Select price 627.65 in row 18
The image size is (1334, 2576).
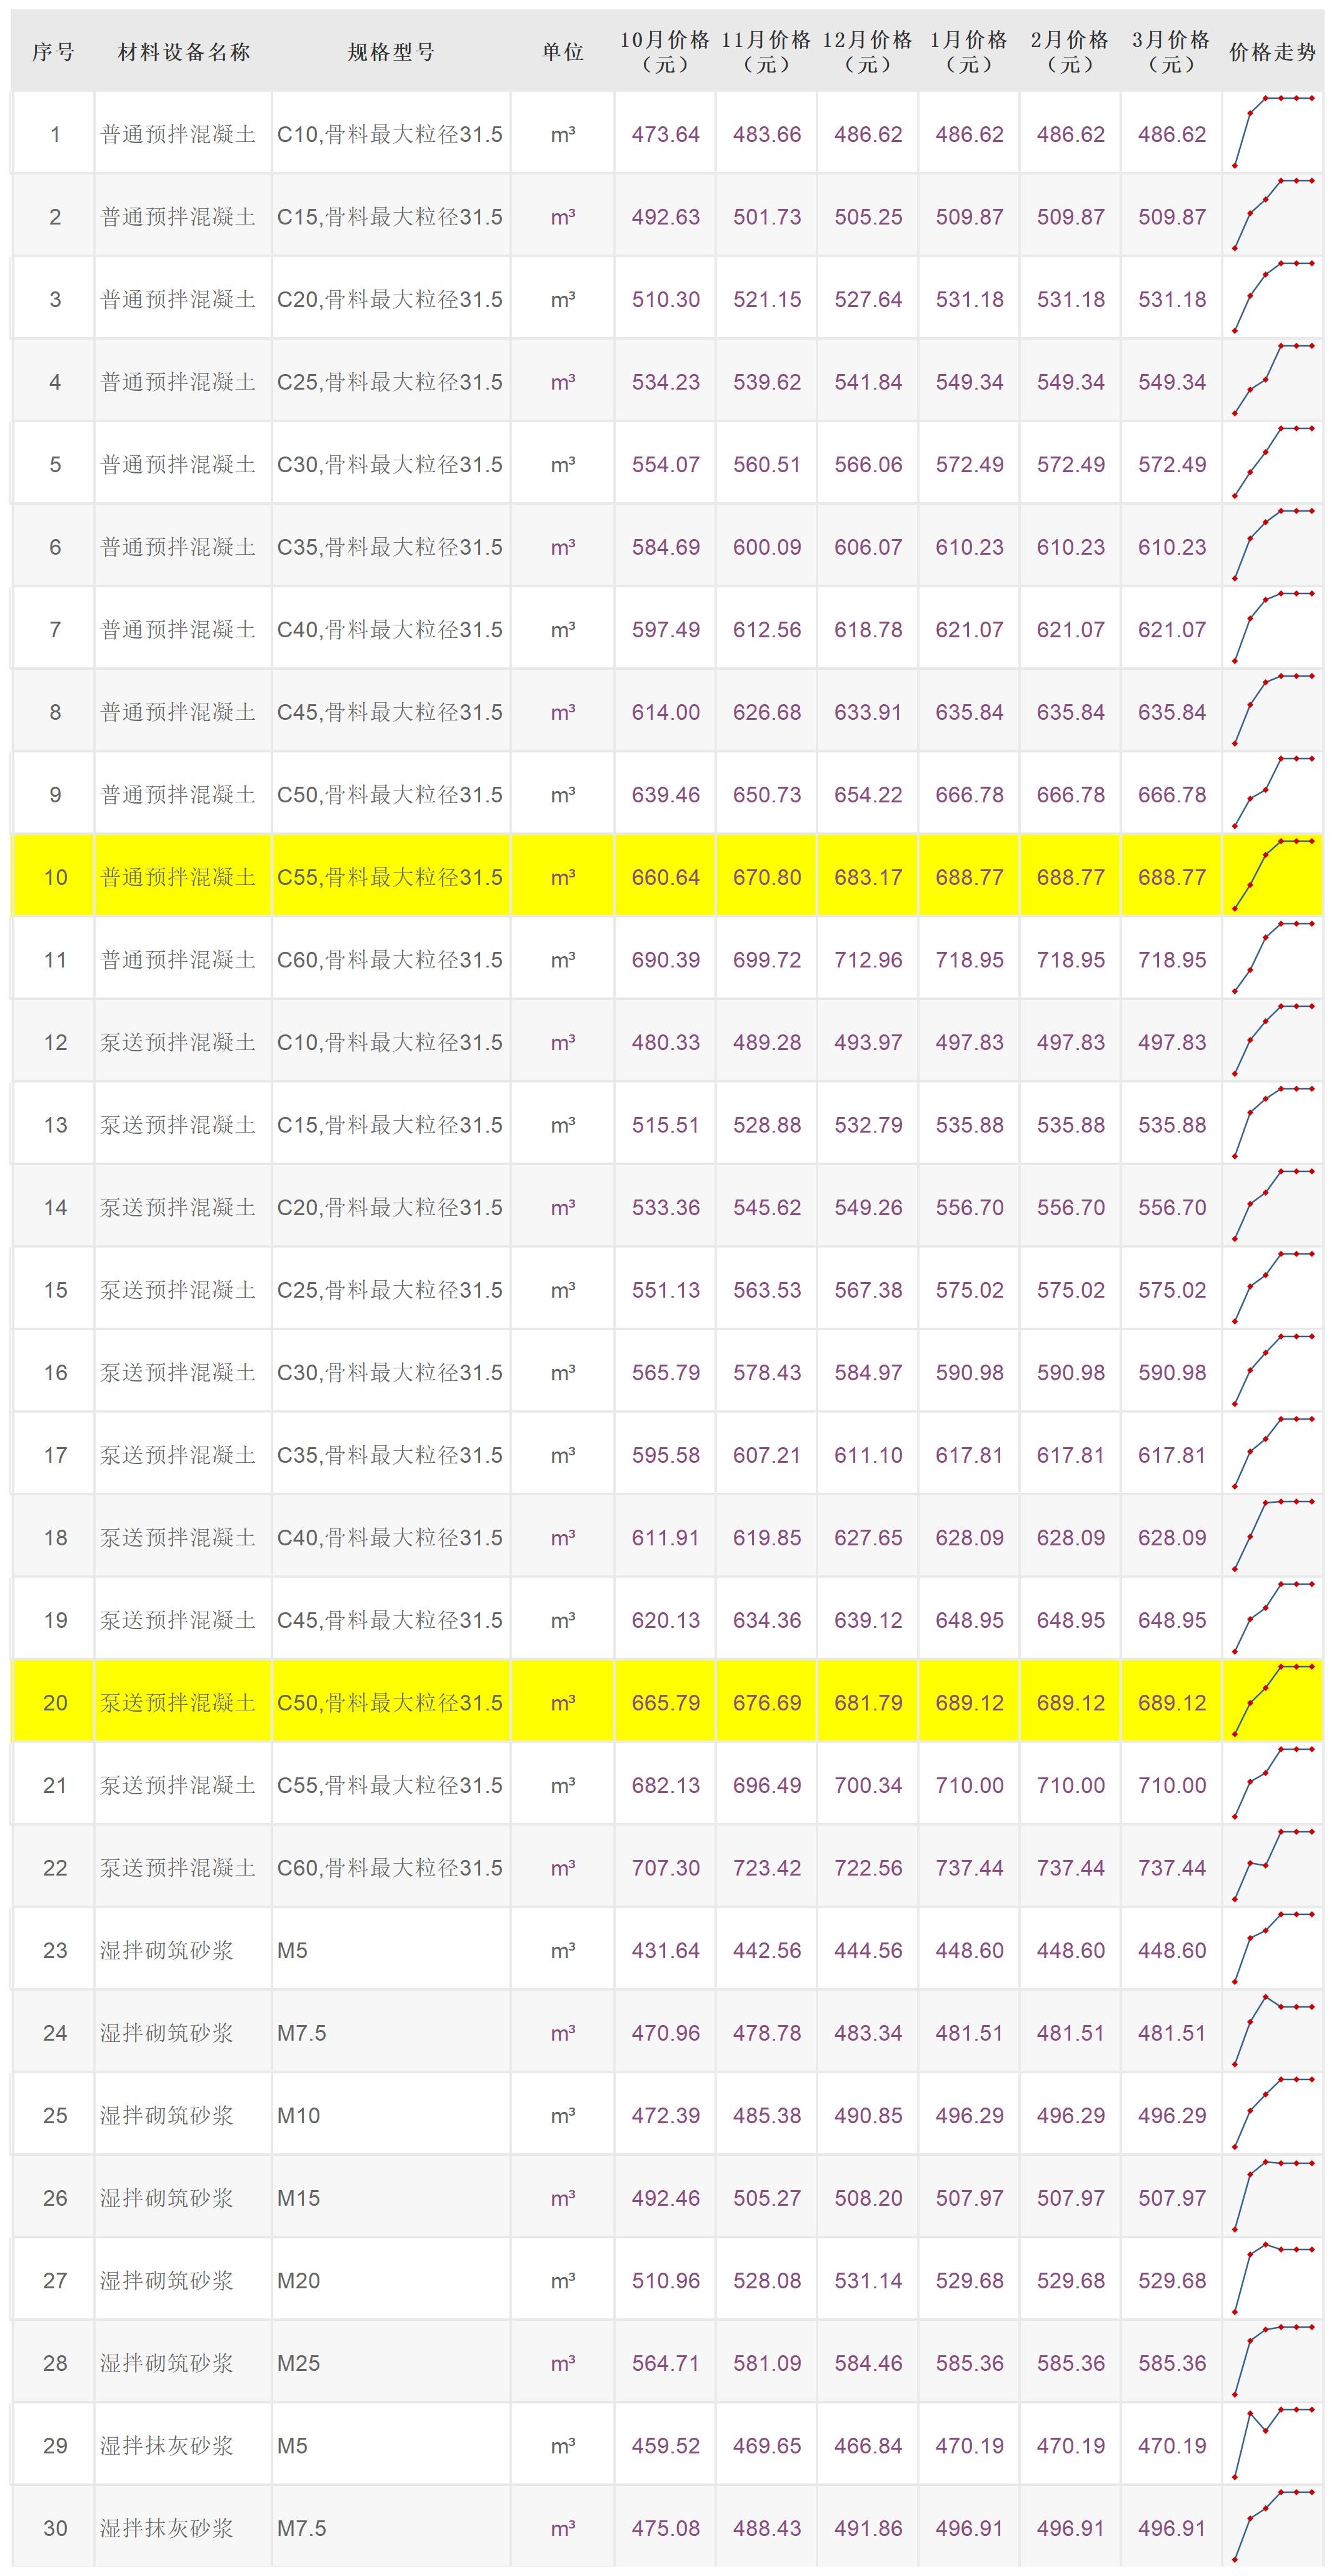point(868,1537)
